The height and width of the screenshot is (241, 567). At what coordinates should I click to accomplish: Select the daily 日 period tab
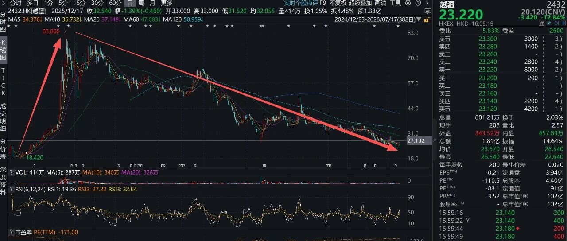point(130,3)
